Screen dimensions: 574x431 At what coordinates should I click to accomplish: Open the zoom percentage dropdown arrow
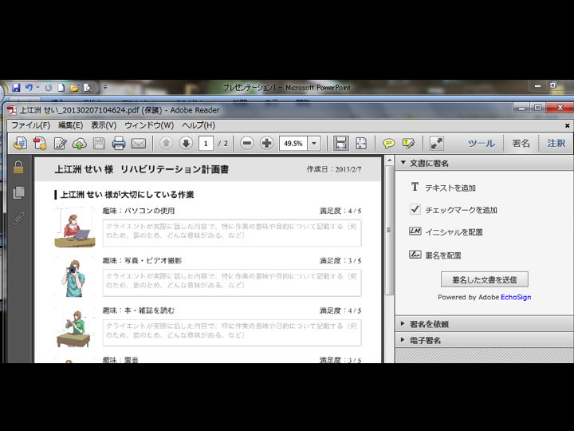314,144
